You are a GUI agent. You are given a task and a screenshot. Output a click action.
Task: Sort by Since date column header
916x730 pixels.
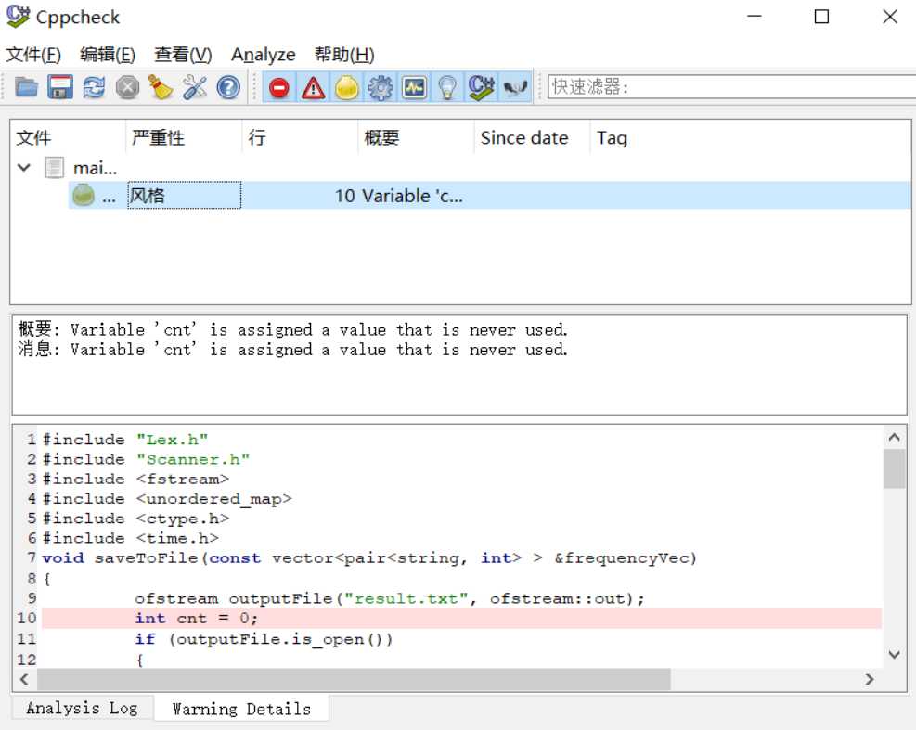[x=532, y=138]
